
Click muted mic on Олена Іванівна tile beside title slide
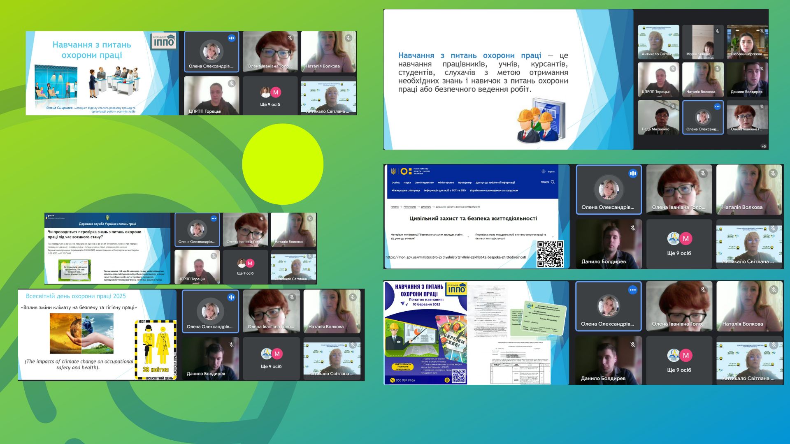290,38
